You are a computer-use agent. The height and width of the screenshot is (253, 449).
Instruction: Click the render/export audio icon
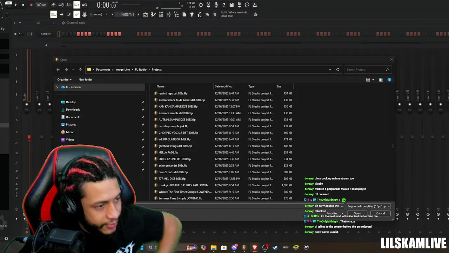(x=239, y=5)
